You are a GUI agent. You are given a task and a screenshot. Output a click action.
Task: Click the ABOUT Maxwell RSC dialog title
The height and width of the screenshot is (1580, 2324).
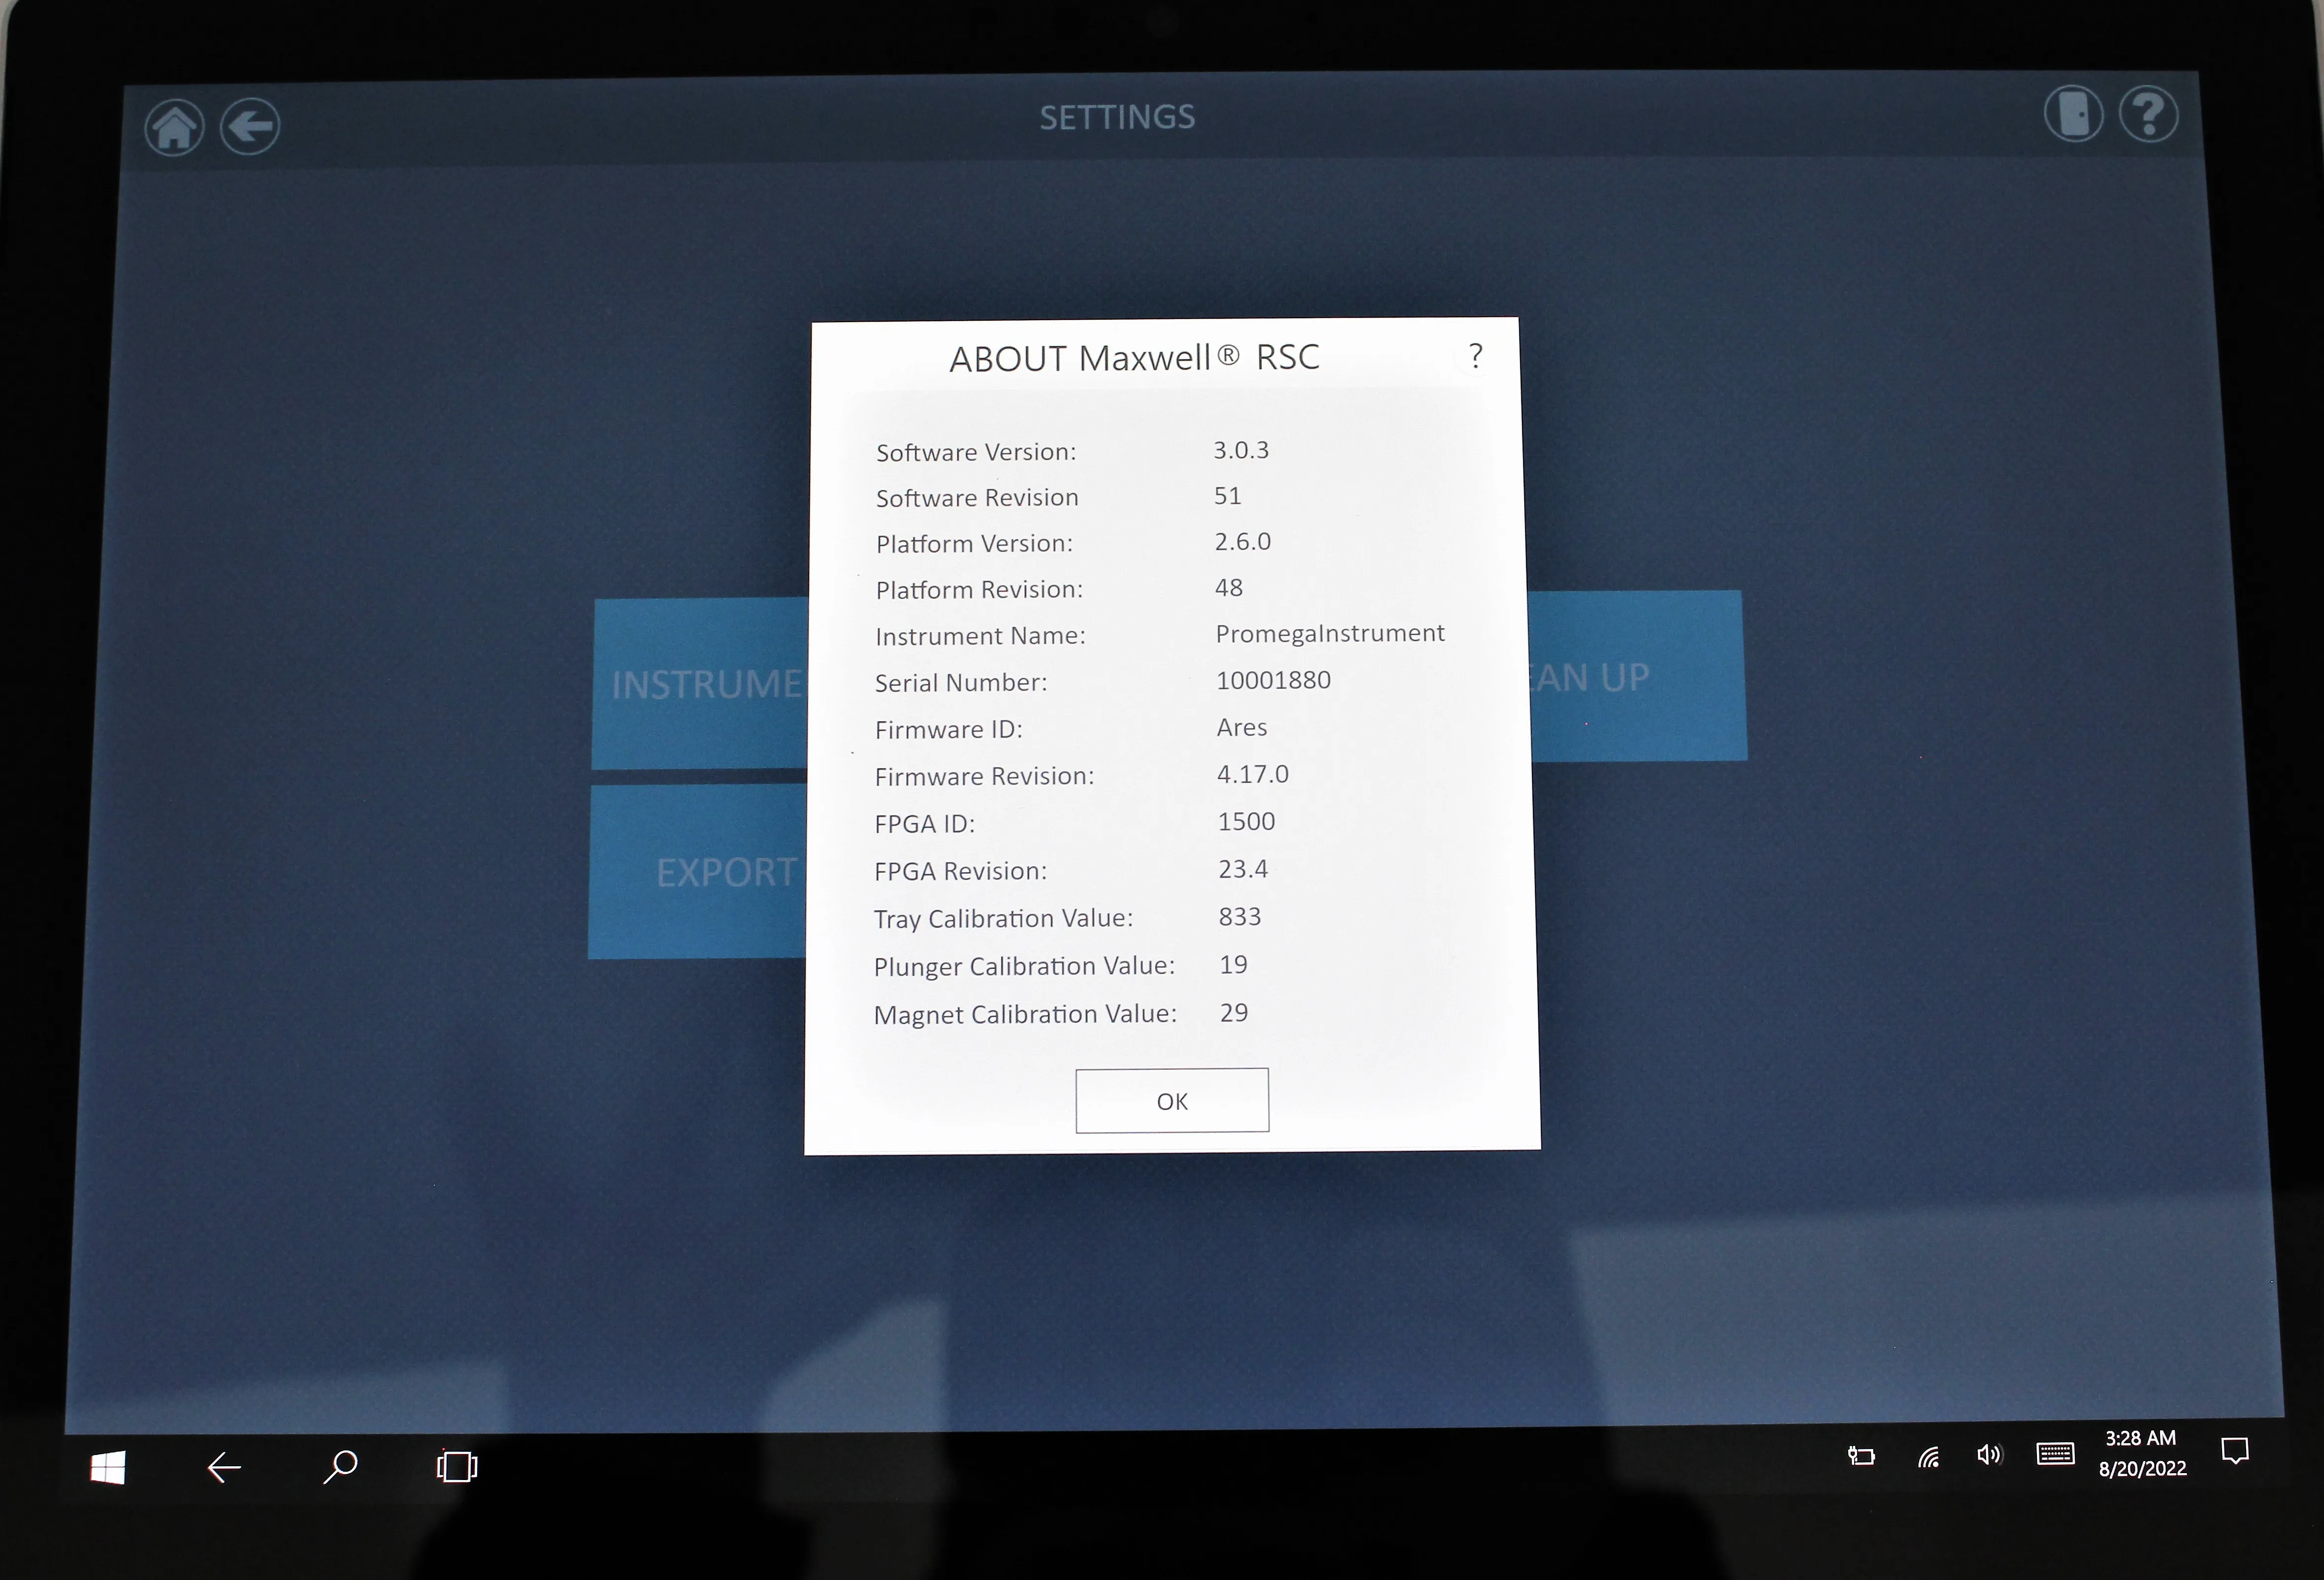pos(1134,358)
